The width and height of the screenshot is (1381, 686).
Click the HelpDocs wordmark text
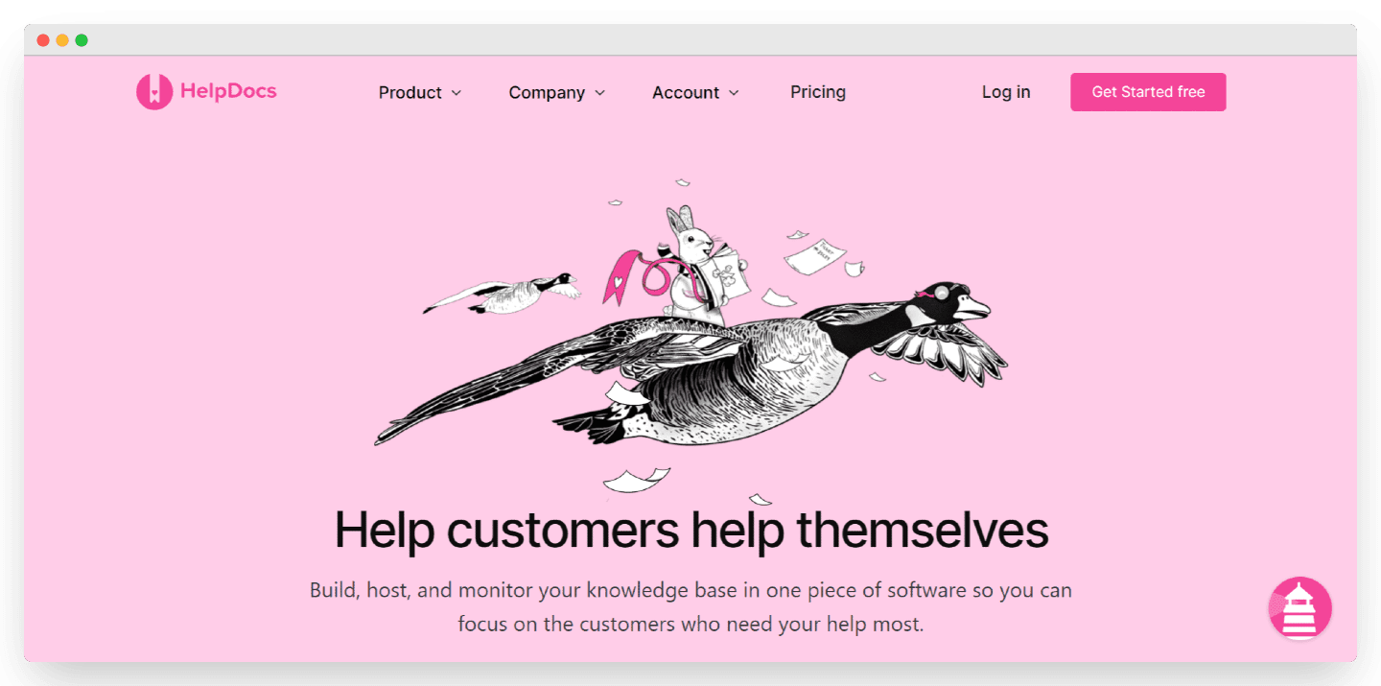[x=228, y=91]
